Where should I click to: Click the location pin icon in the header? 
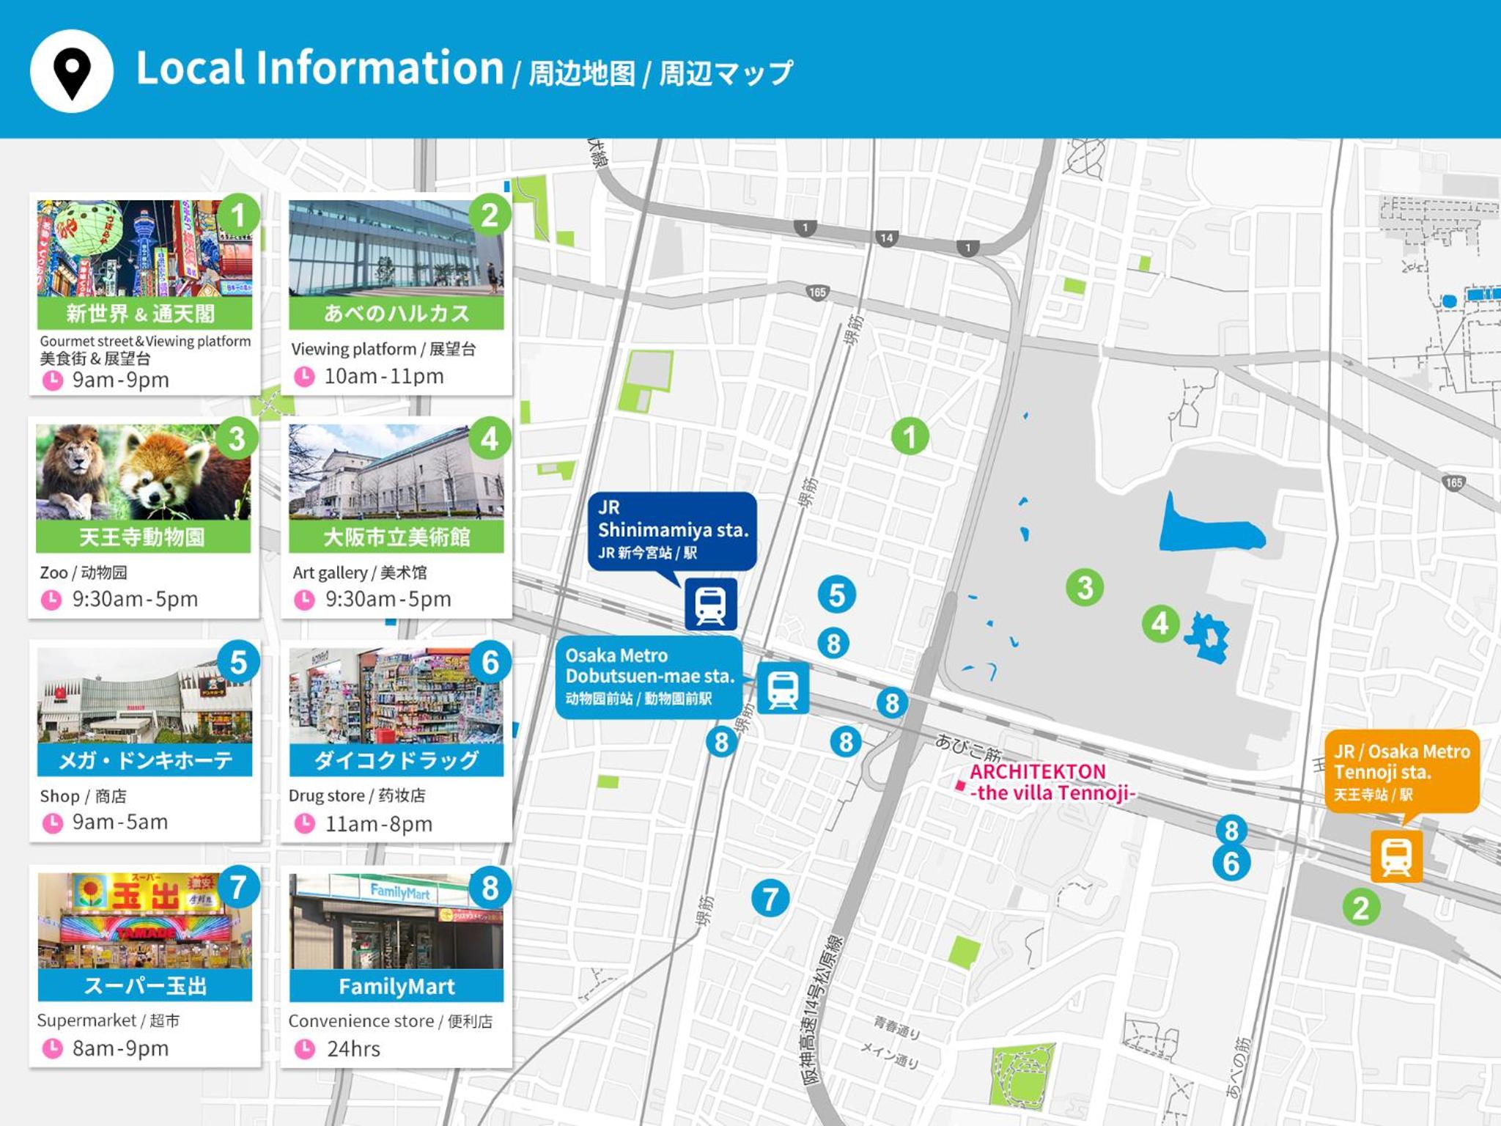(72, 71)
